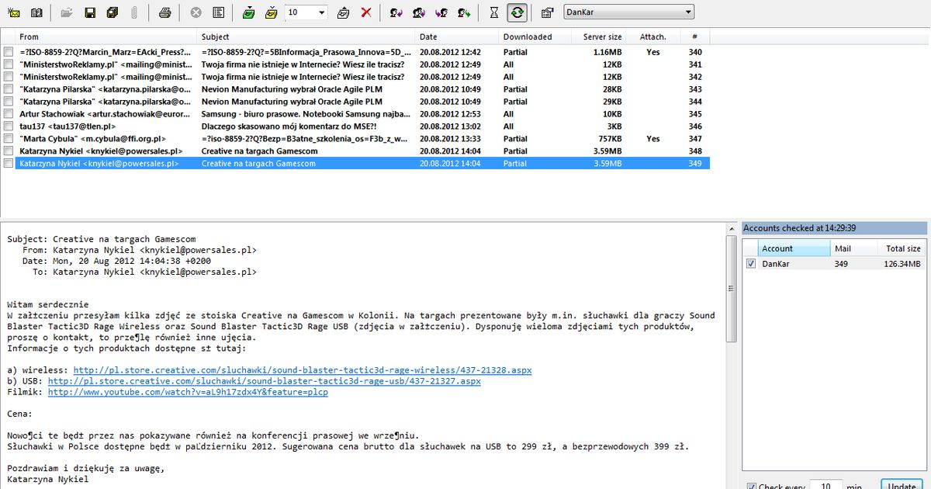Open the options icon beside DanKar dropdown
Screen dimensions: 931x489
pos(547,12)
